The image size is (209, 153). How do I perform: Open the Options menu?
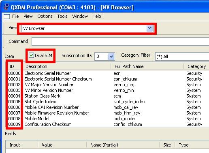(45, 16)
